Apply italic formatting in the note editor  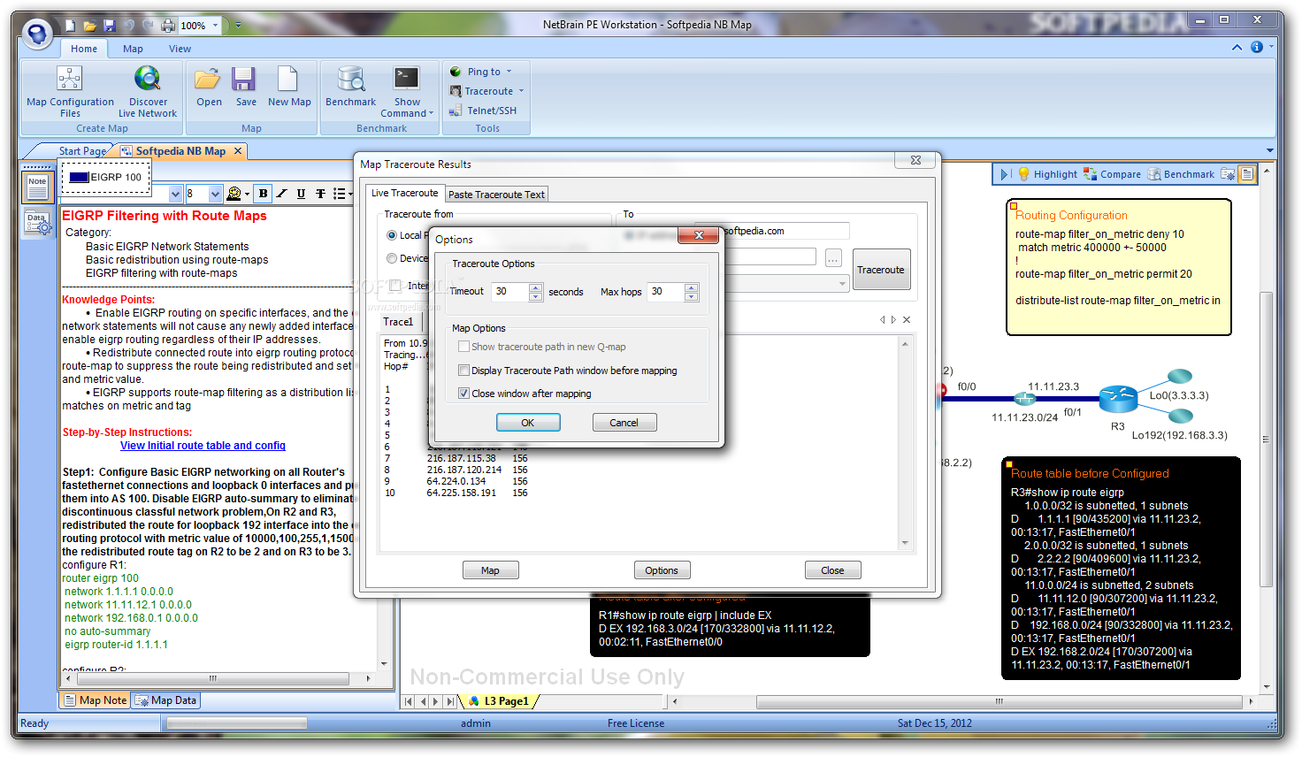point(282,194)
